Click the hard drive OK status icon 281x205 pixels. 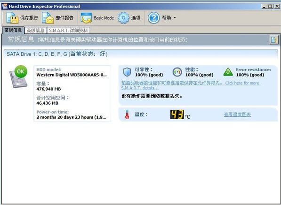tap(18, 76)
